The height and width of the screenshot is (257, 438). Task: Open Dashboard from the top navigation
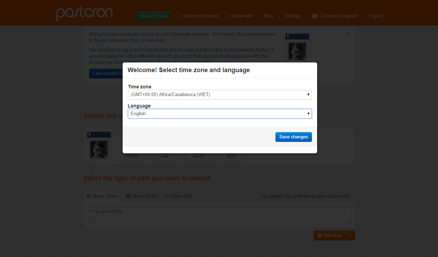click(241, 16)
